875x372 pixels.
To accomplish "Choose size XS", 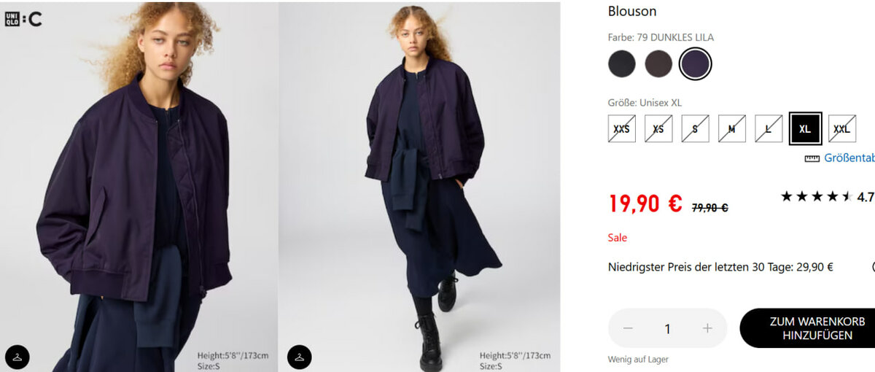I will [x=658, y=128].
